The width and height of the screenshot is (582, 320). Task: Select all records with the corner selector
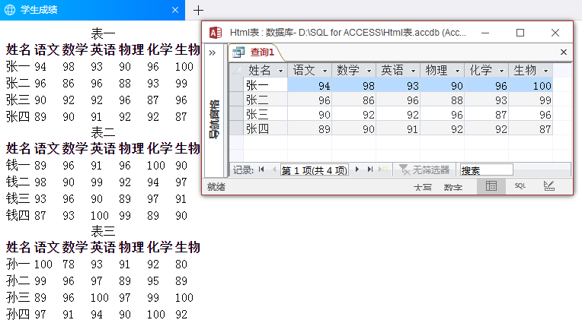236,70
